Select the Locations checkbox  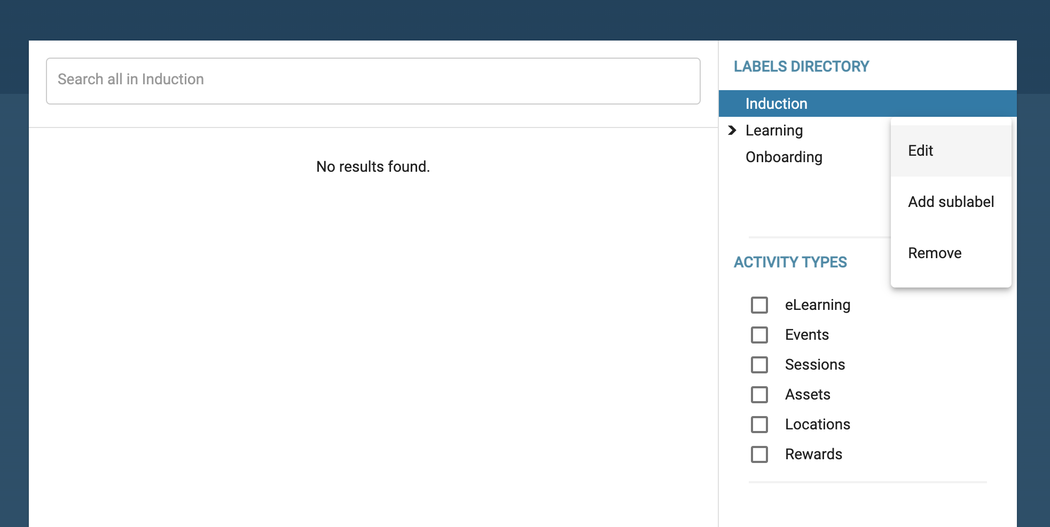tap(759, 425)
